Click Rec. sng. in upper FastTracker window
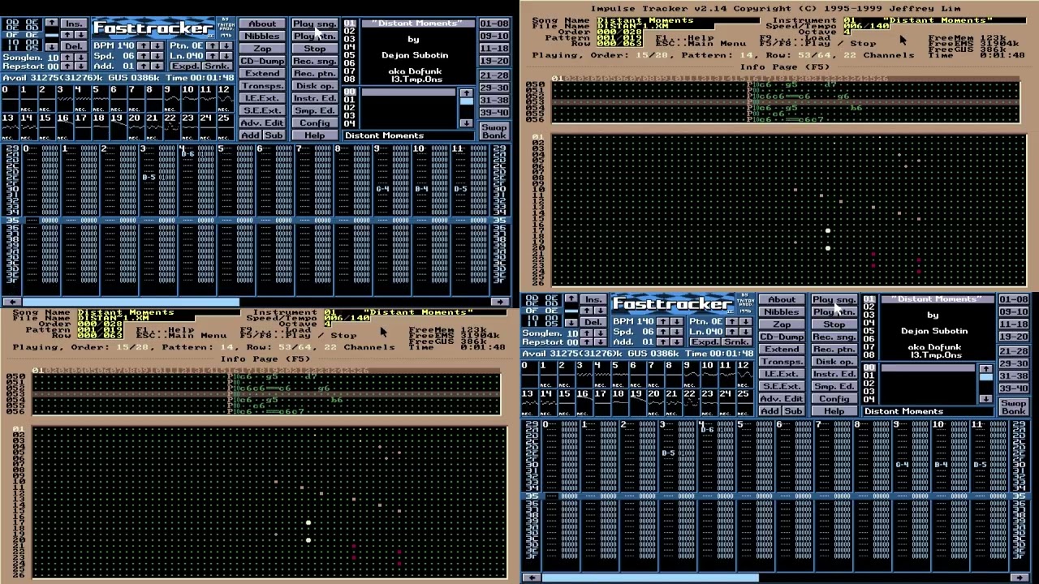Screen dimensions: 1039x584 pos(315,61)
